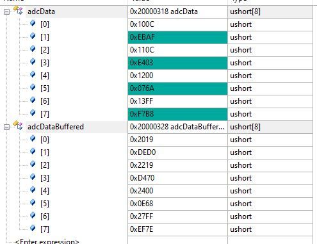Click the adcData array variable icon

(18, 10)
